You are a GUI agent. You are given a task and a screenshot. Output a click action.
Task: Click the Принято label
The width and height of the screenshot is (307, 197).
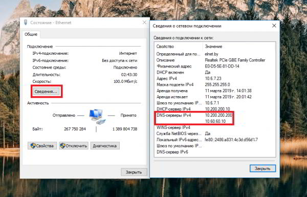click(128, 115)
